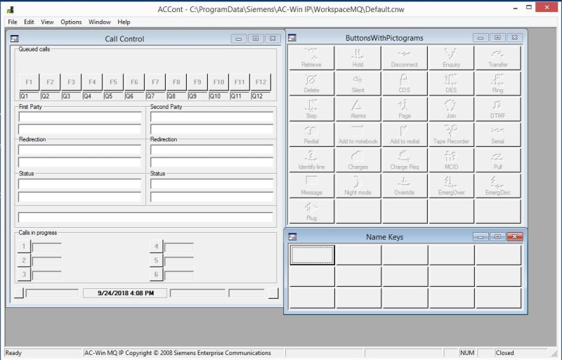The image size is (562, 360).
Task: Click the F12 queued call button
Action: 261,82
